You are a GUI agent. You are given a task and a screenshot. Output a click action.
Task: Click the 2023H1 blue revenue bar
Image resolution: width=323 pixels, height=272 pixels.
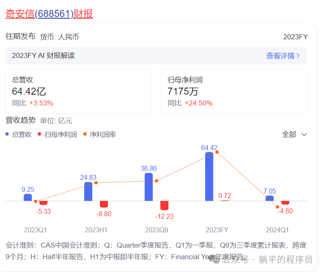click(88, 191)
